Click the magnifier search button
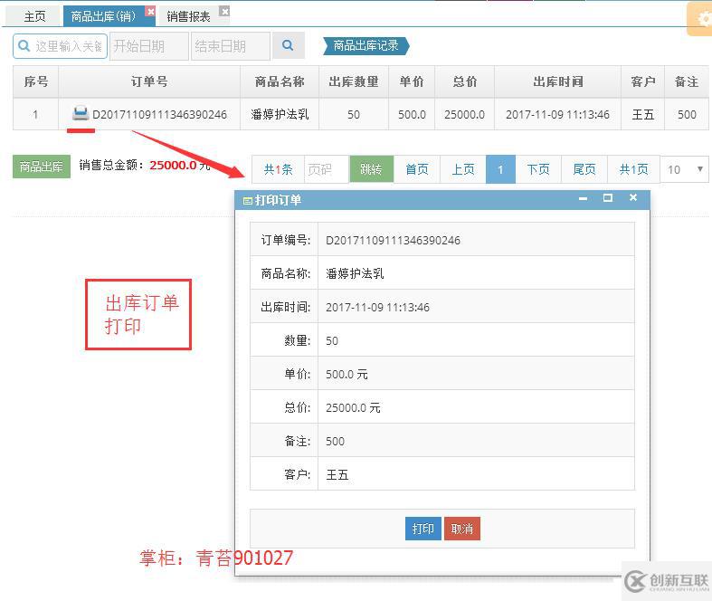The width and height of the screenshot is (712, 601). tap(288, 45)
